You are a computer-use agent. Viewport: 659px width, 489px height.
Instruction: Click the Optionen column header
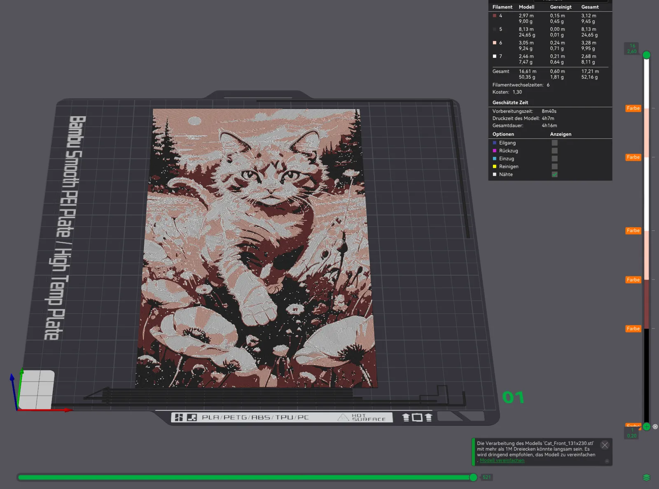tap(503, 134)
